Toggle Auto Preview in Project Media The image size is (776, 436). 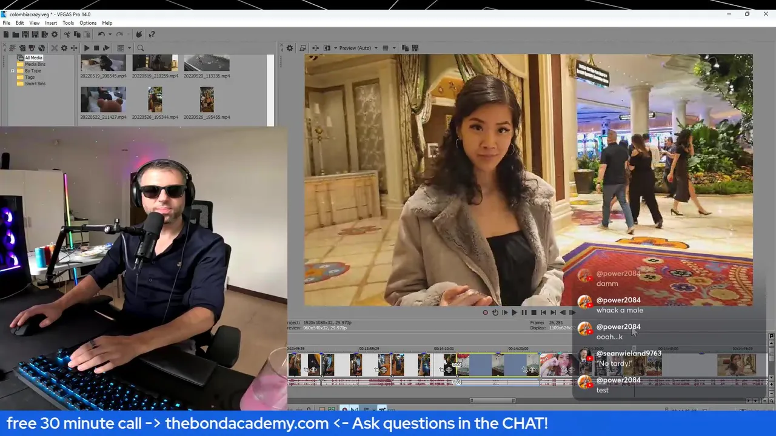tap(106, 48)
